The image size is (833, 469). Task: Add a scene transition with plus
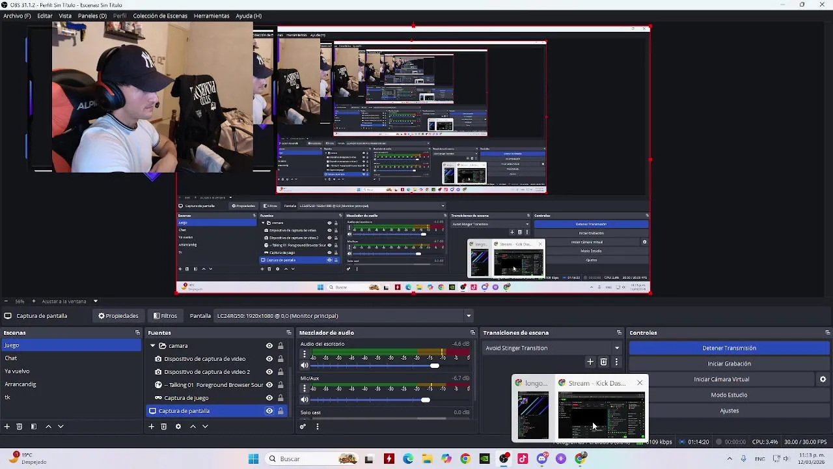coord(590,362)
